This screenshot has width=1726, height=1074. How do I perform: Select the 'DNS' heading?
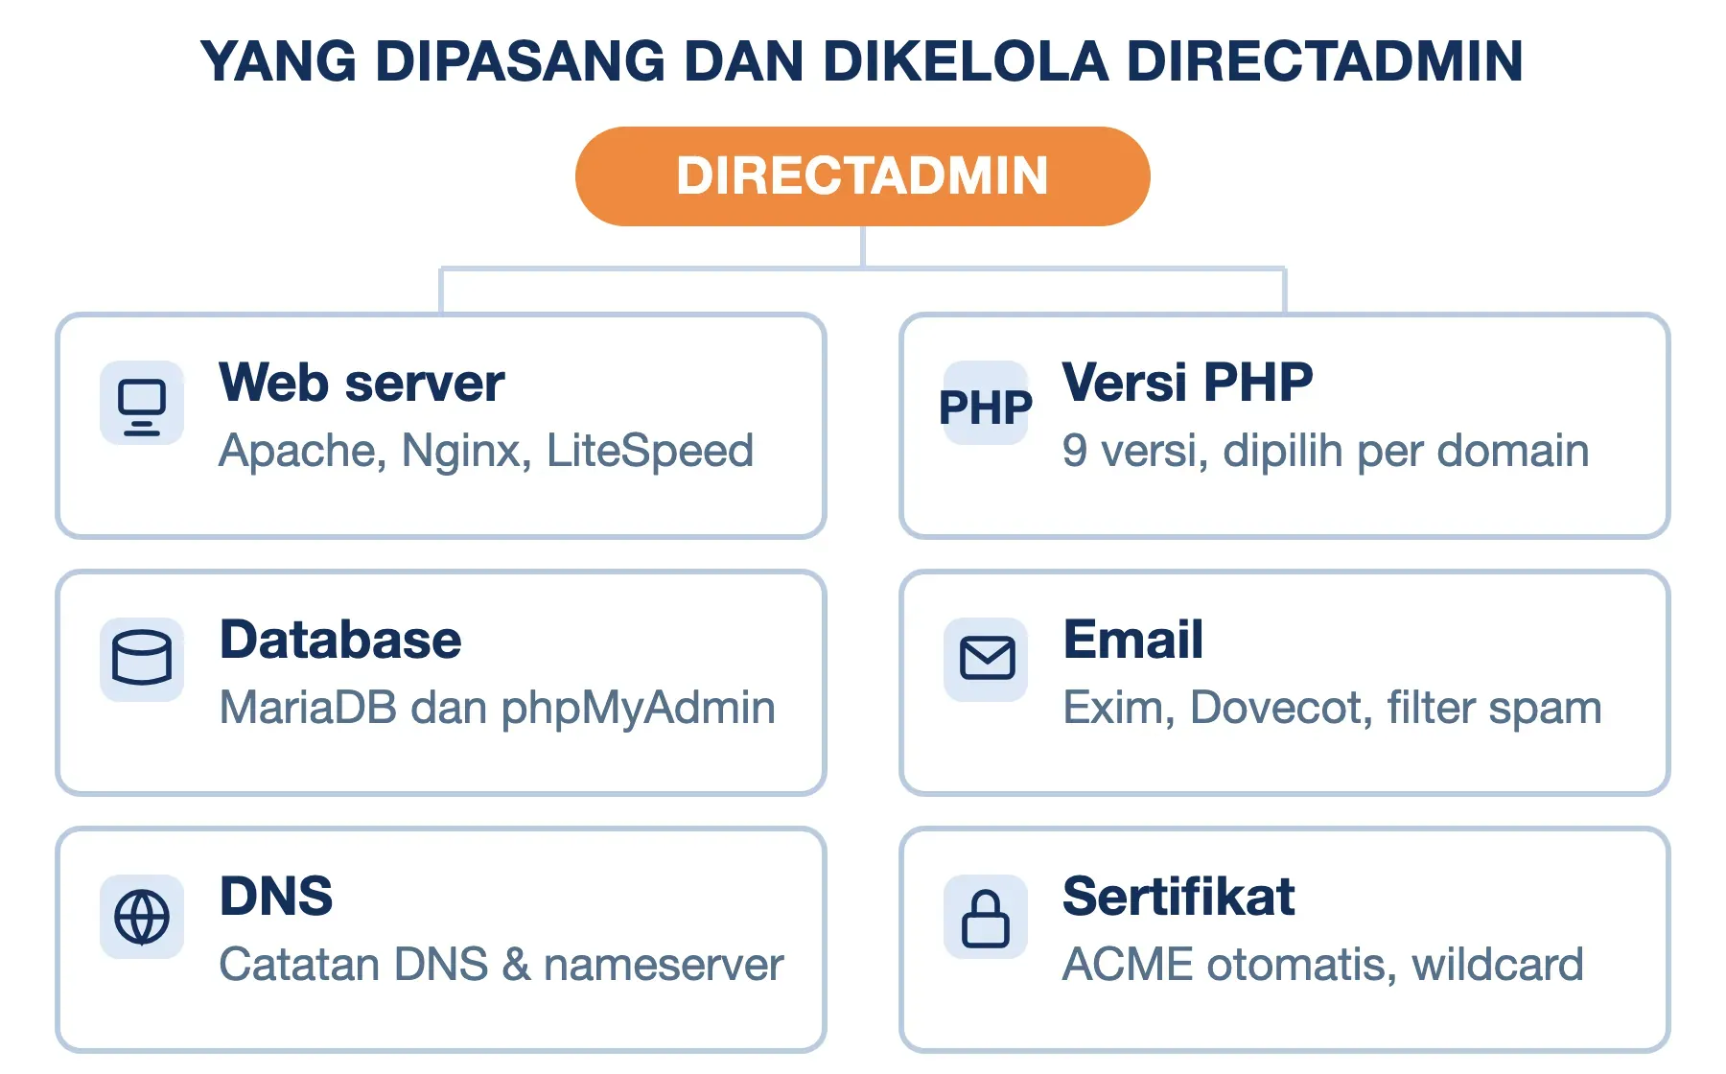pyautogui.click(x=276, y=897)
